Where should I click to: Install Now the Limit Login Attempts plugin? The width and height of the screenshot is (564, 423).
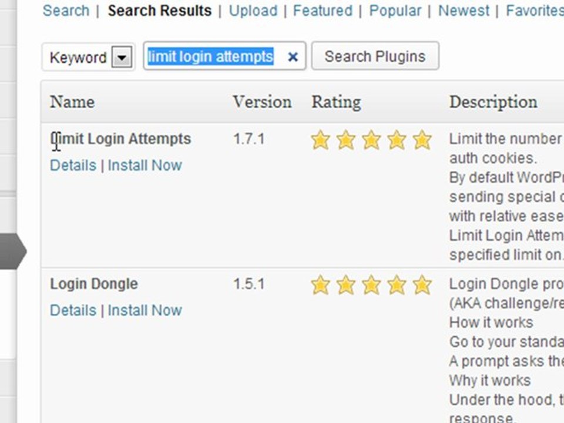[145, 166]
